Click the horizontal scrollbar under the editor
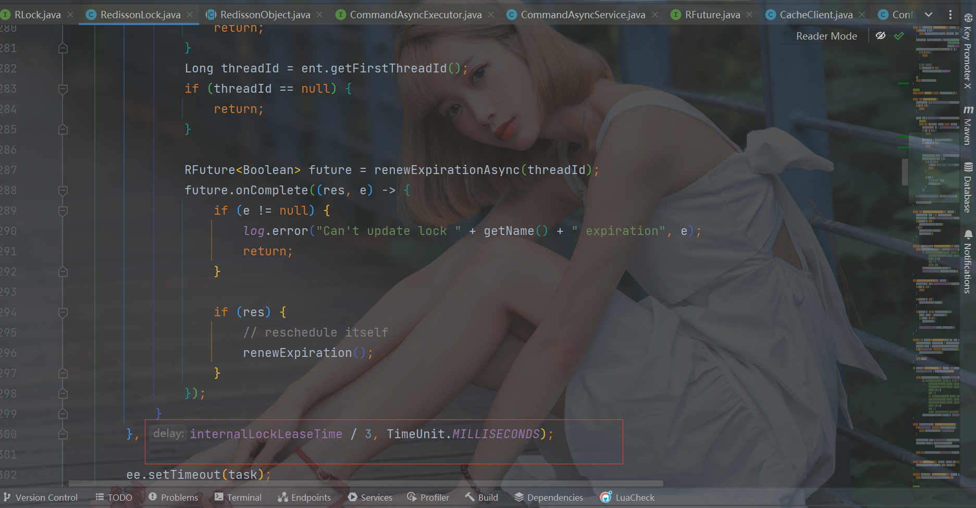Screen dimensions: 976x508 point(365,484)
